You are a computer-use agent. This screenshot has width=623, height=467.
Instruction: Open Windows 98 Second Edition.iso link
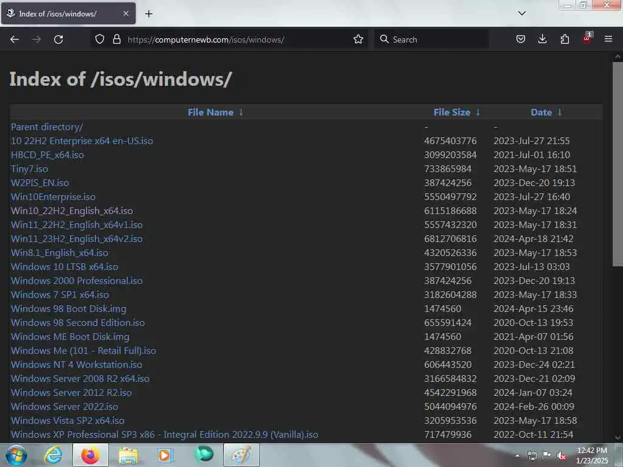pyautogui.click(x=78, y=323)
